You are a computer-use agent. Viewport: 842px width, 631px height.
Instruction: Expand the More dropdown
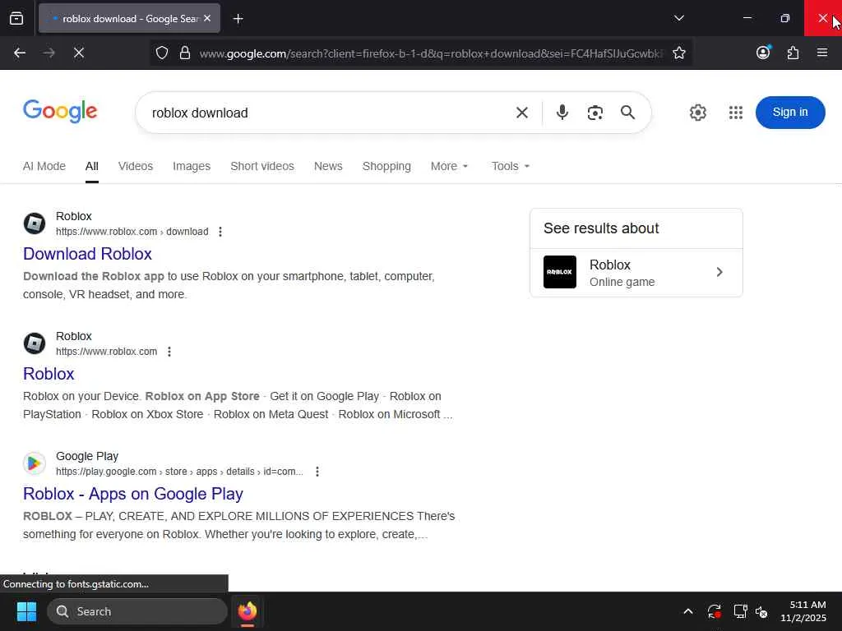point(450,166)
